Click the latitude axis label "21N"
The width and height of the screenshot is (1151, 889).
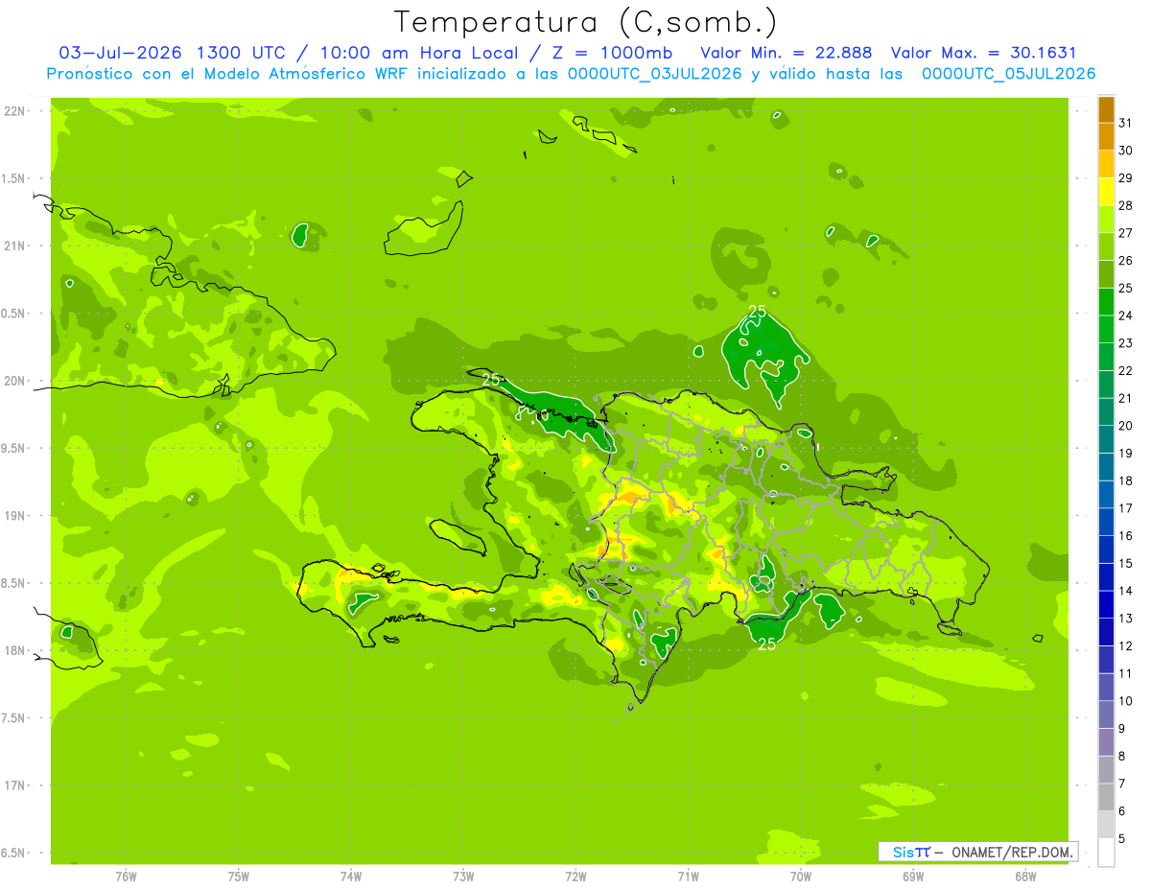coord(16,246)
